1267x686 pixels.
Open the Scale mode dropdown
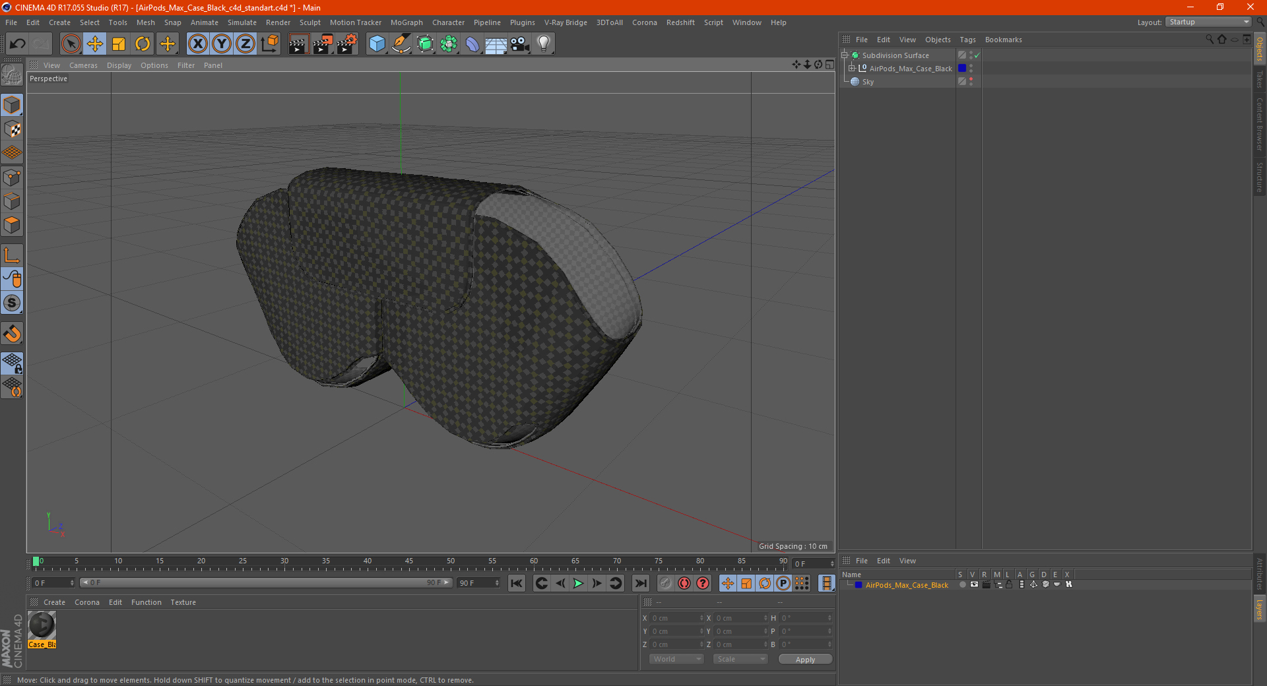740,659
